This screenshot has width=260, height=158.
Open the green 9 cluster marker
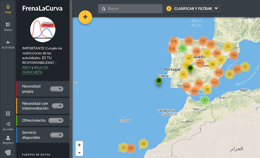(x=182, y=48)
